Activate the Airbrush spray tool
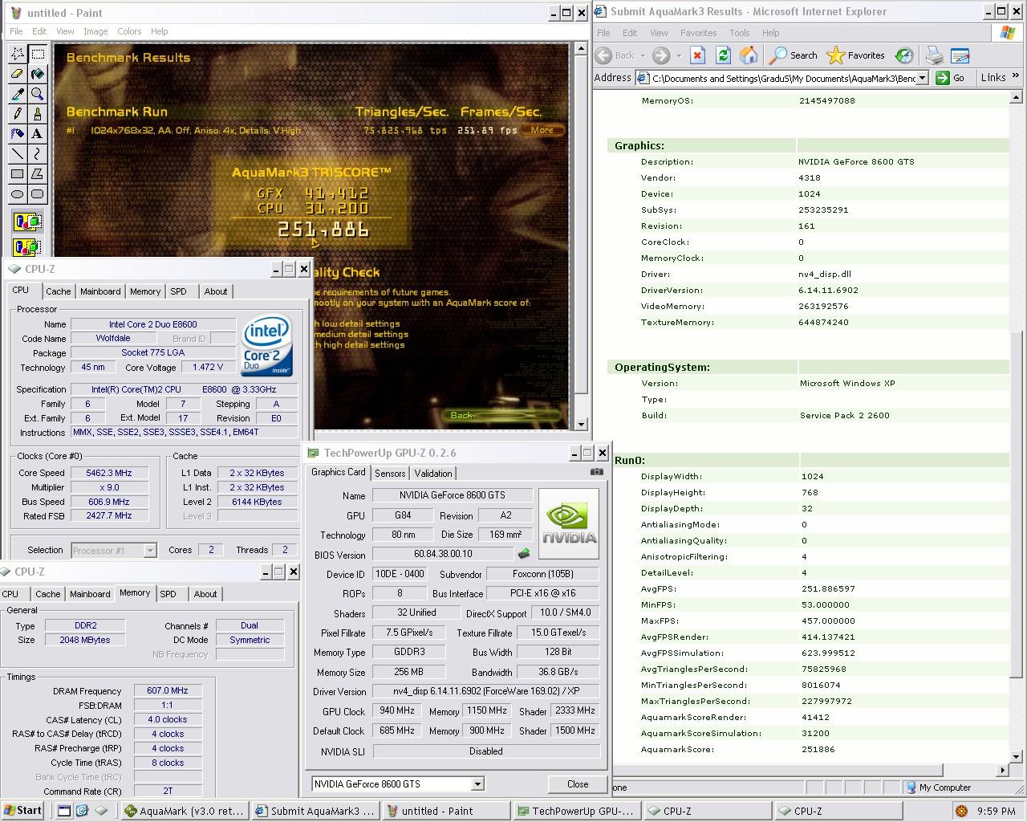This screenshot has height=822, width=1027. [17, 134]
